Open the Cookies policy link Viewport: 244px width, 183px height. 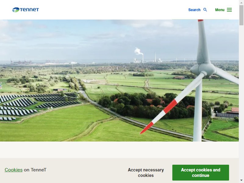tap(13, 170)
